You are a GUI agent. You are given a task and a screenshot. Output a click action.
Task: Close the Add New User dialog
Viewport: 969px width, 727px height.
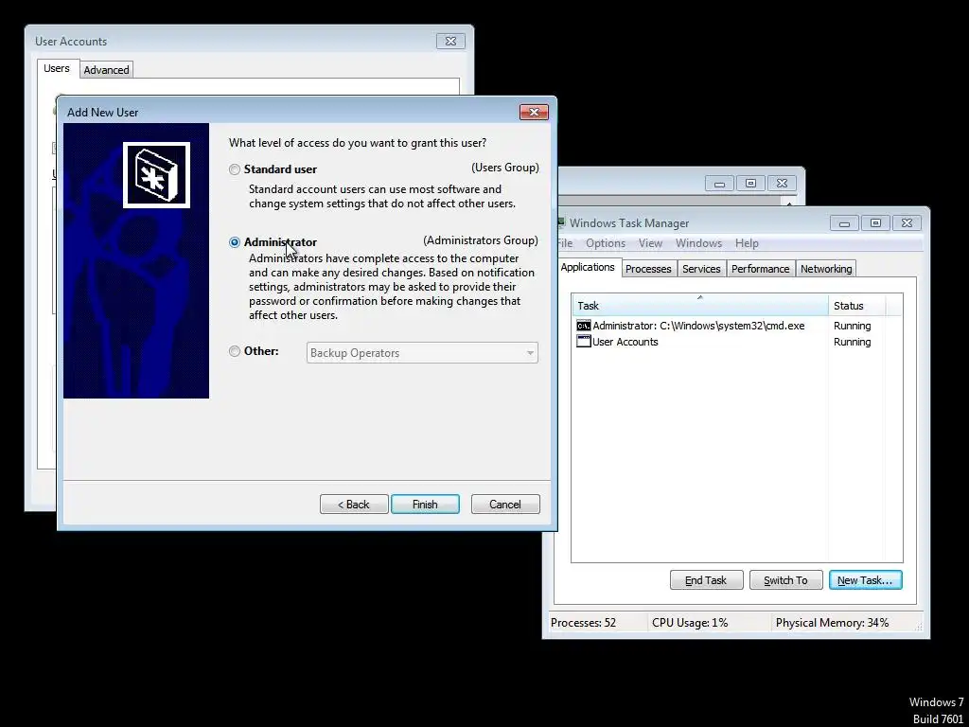[x=534, y=112]
